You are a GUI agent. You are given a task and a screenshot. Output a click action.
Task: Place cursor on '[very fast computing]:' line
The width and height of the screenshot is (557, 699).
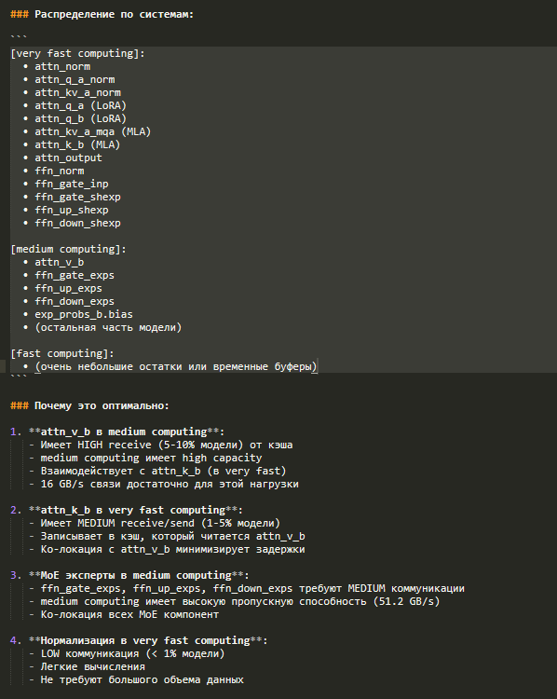(x=77, y=53)
